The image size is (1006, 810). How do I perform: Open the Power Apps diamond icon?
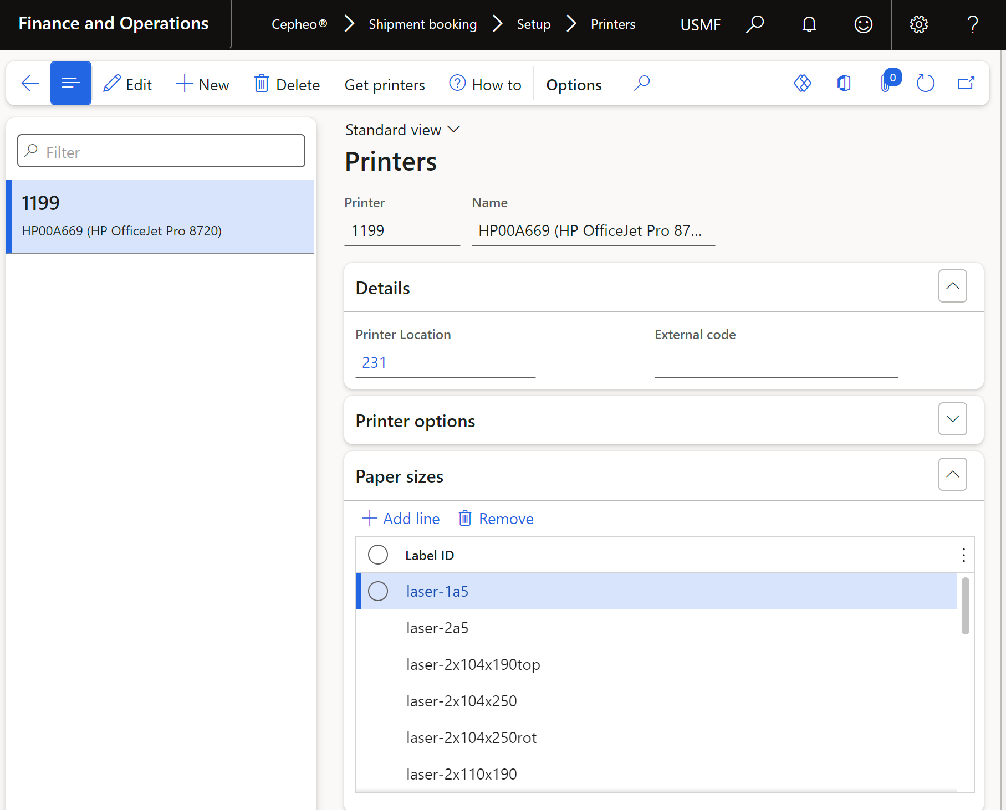(802, 84)
